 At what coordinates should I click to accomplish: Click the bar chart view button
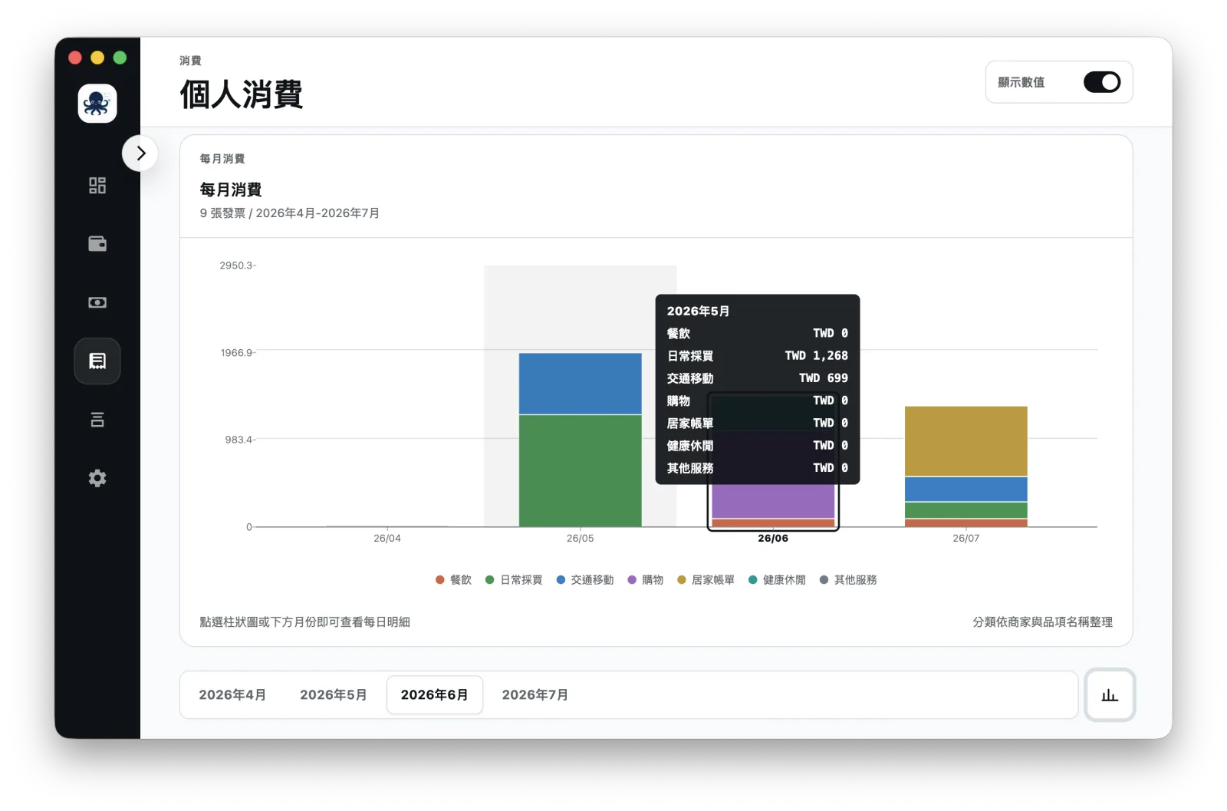pyautogui.click(x=1110, y=695)
